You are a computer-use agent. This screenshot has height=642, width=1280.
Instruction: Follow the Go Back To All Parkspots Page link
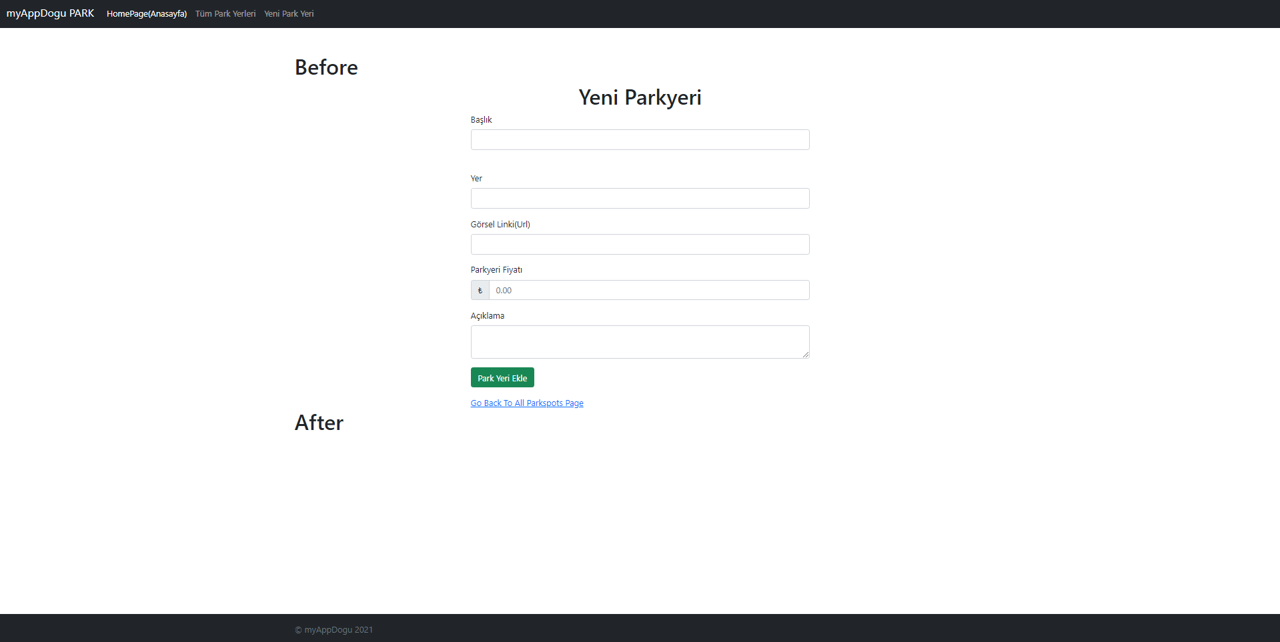pos(526,403)
